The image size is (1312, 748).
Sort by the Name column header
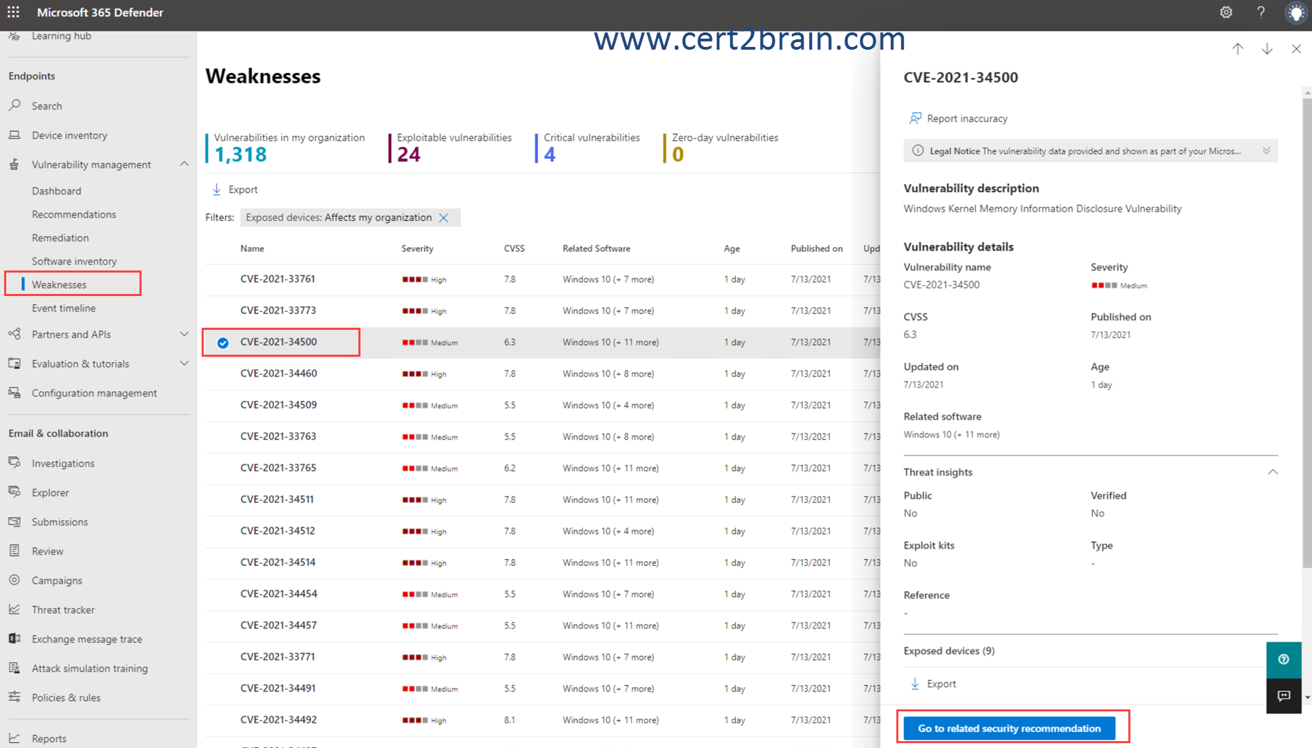252,248
